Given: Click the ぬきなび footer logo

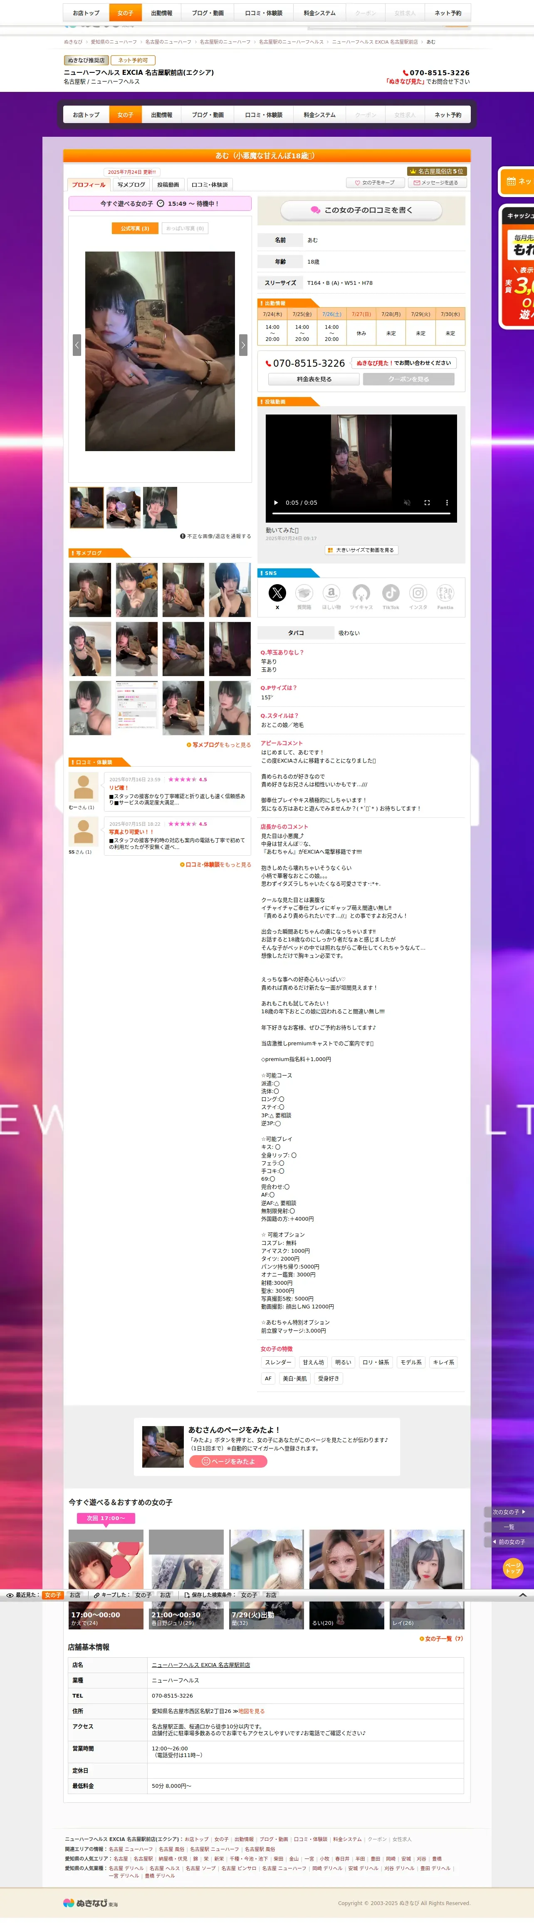Looking at the screenshot, I should point(90,1903).
